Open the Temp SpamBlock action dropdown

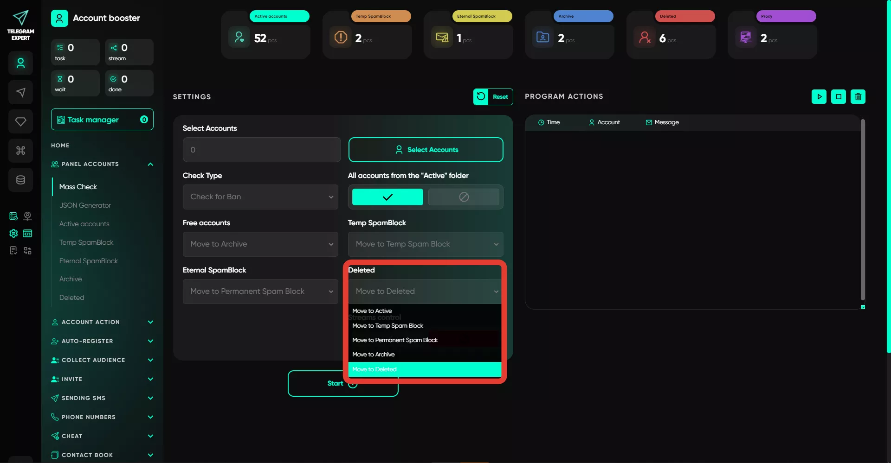(x=426, y=244)
